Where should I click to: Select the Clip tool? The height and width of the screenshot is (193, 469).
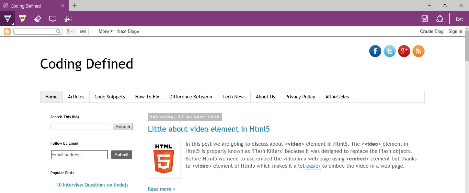click(68, 19)
